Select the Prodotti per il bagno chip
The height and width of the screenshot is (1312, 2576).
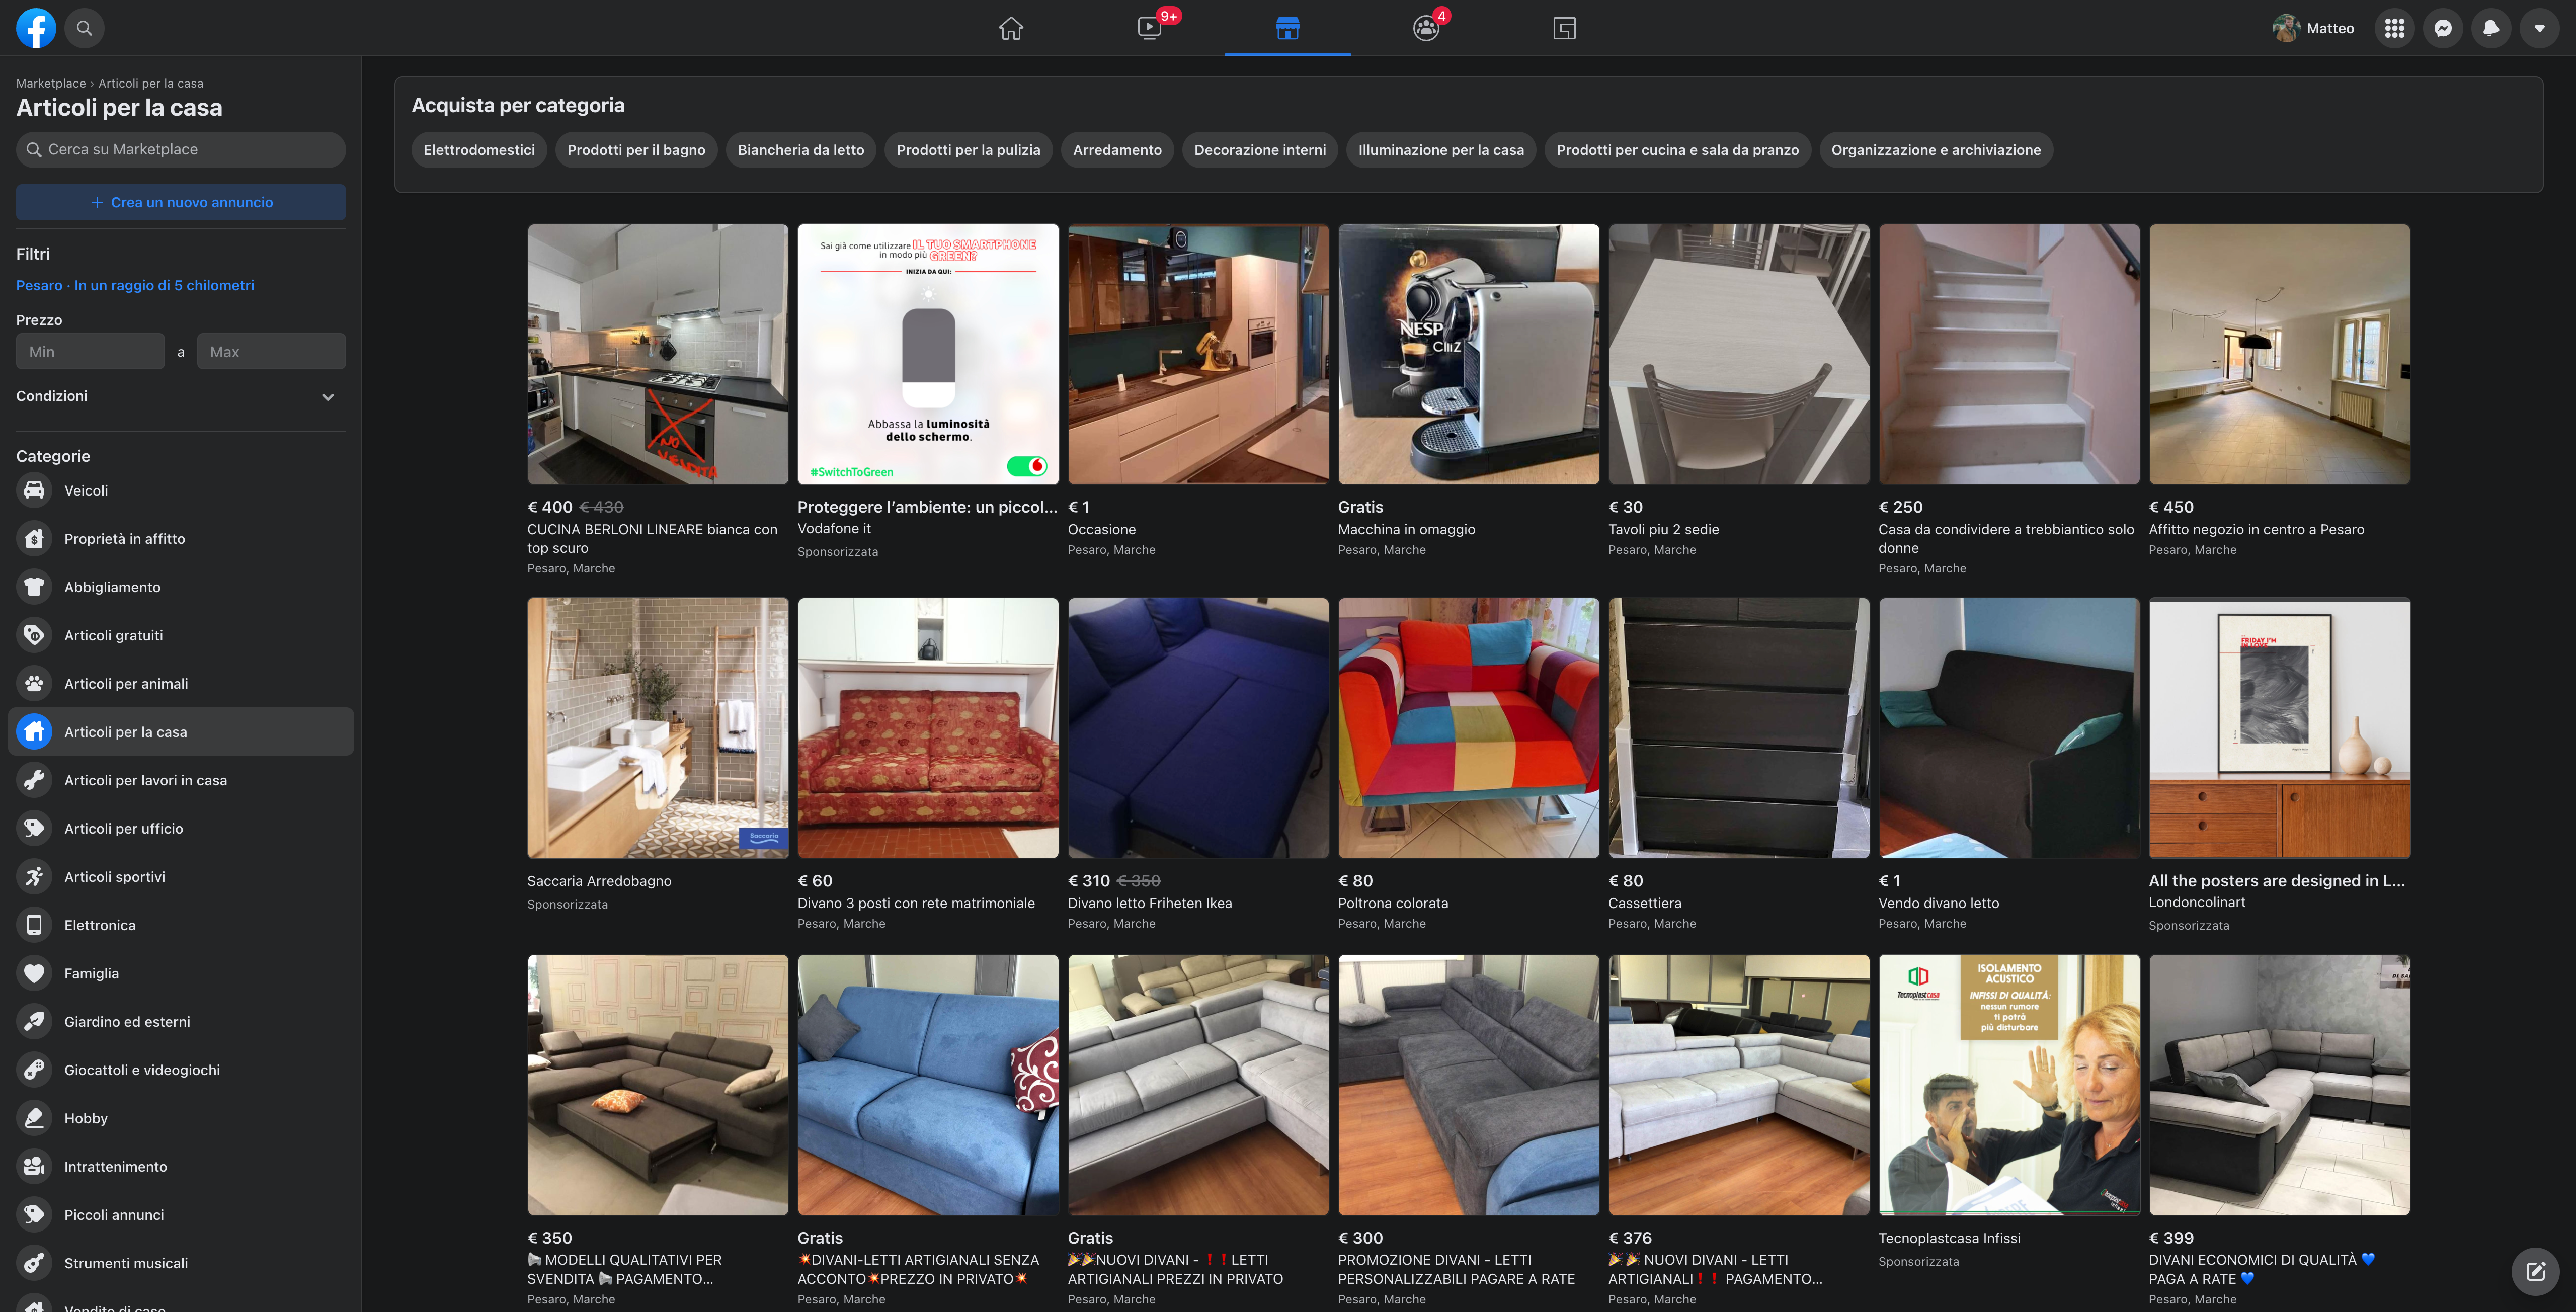point(636,150)
